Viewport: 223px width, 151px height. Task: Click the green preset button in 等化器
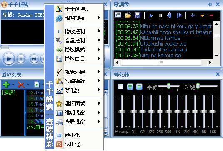click(130, 87)
